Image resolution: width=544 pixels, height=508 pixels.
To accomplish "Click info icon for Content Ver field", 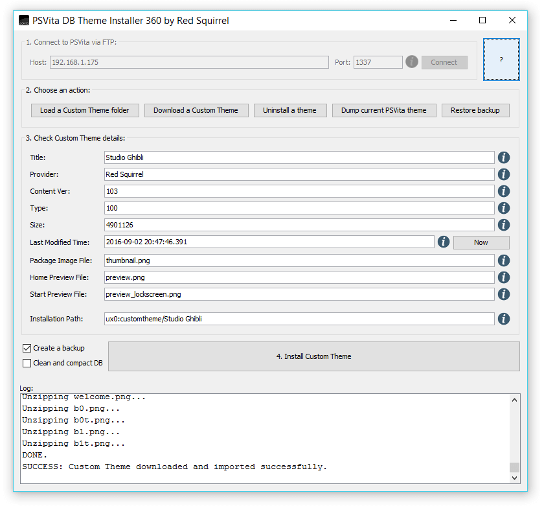I will point(504,191).
